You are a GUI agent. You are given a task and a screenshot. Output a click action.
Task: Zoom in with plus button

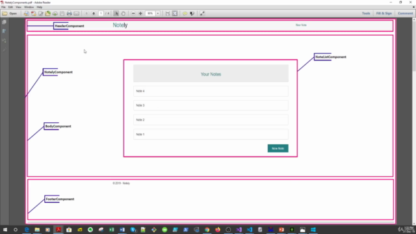pos(140,13)
